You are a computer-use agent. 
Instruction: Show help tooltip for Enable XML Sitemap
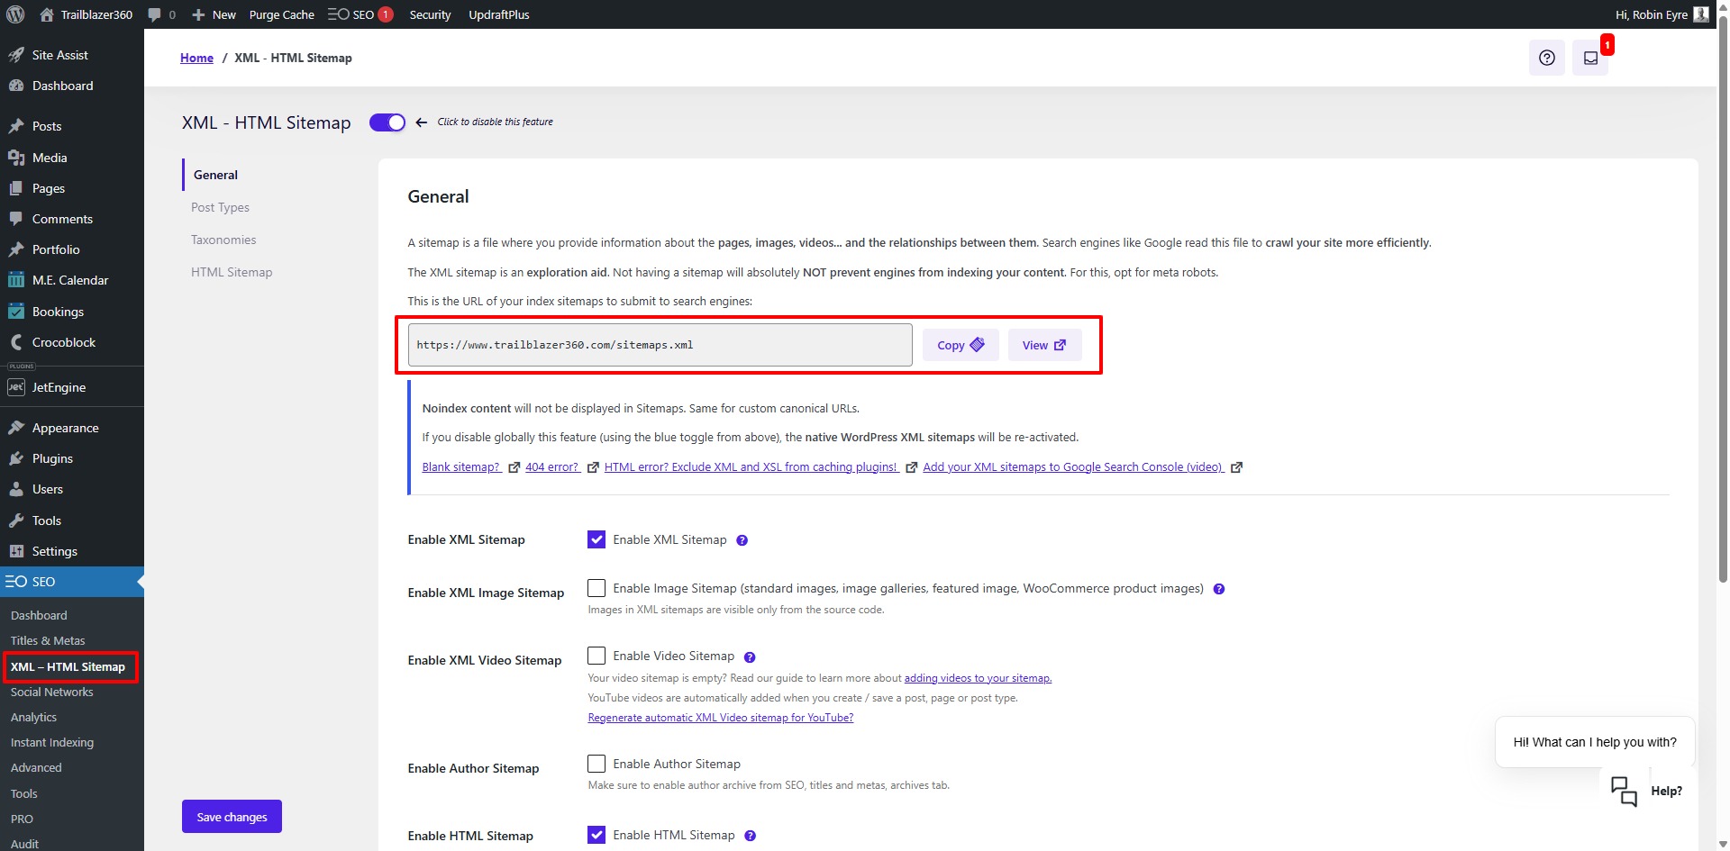(x=742, y=540)
